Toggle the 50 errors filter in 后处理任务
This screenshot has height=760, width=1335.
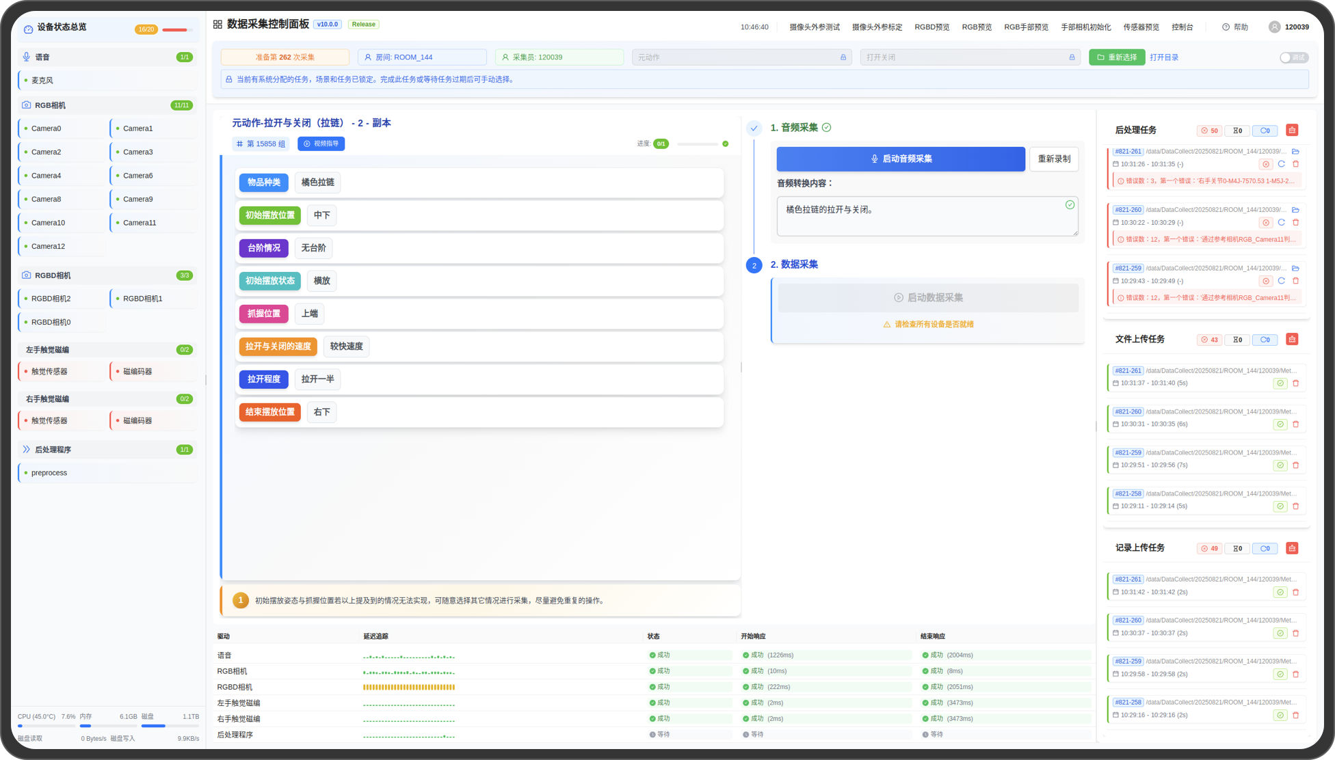pos(1209,131)
